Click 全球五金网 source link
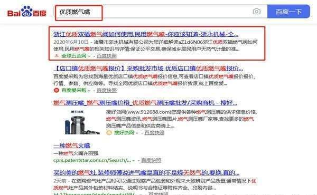The height and width of the screenshot is (195, 317). 74,56
